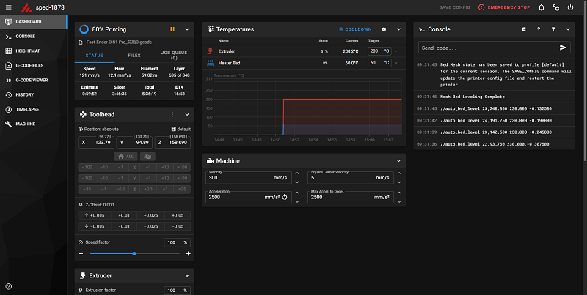Switch to the JOB QUEUE tab

pos(174,55)
